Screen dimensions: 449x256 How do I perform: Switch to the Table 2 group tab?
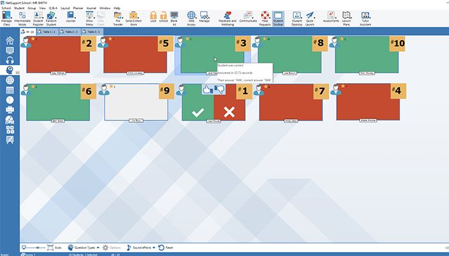[x=69, y=32]
